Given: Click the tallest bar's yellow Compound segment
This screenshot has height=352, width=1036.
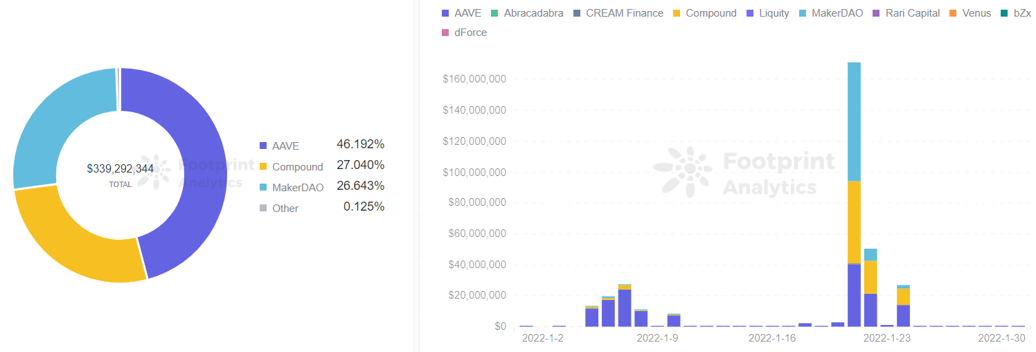Looking at the screenshot, I should (854, 222).
